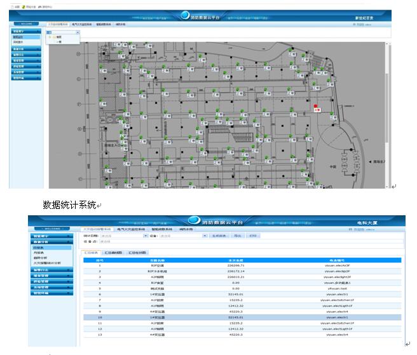Click the red fire alarm marker on map

coord(315,105)
